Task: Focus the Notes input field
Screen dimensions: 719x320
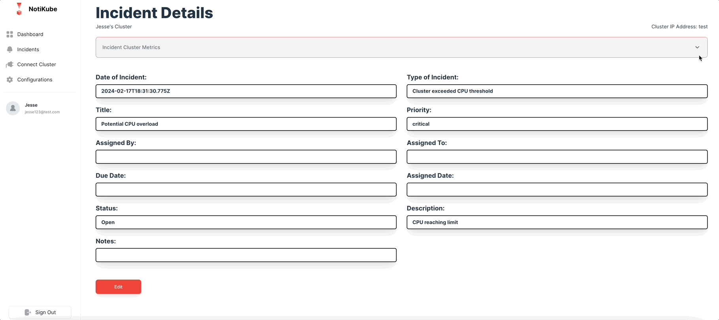Action: [246, 255]
